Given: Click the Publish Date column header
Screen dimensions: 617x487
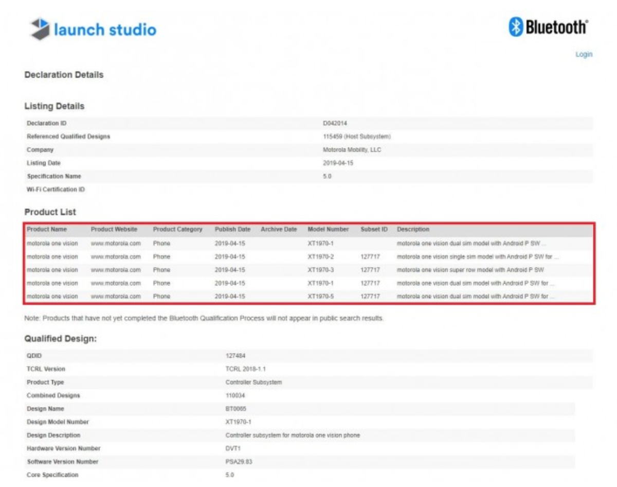Looking at the screenshot, I should [x=232, y=230].
